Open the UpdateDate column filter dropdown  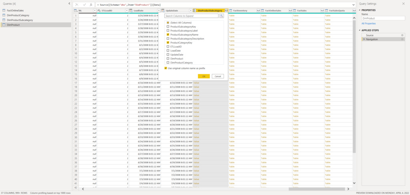click(191, 10)
